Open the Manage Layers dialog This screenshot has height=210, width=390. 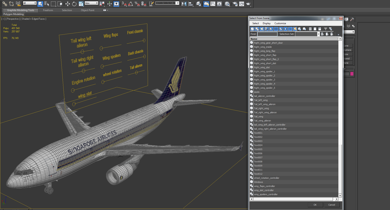click(x=199, y=4)
